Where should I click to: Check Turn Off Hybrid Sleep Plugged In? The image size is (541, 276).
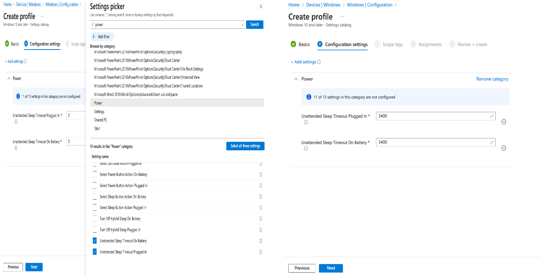(x=95, y=230)
